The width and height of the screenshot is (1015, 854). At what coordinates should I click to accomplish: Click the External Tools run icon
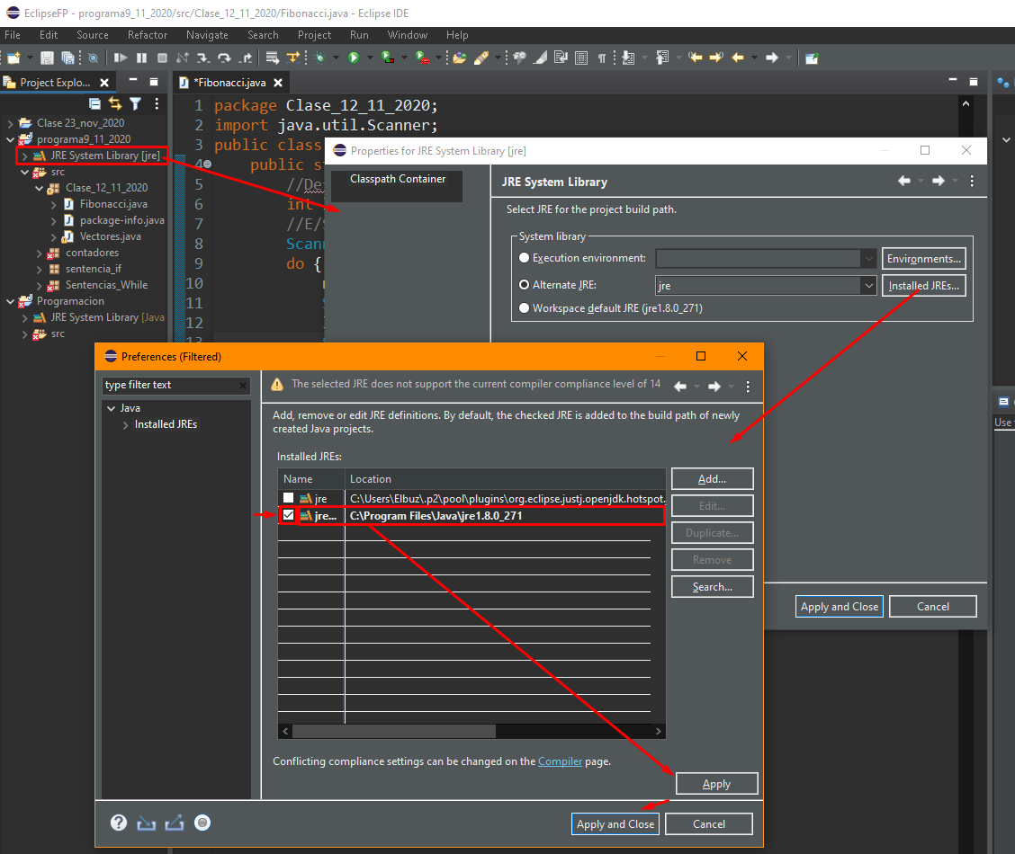coord(422,58)
